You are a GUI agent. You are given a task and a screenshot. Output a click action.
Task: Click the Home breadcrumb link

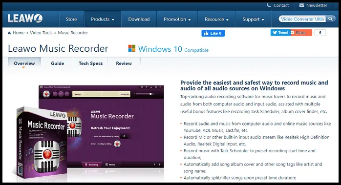(x=19, y=33)
